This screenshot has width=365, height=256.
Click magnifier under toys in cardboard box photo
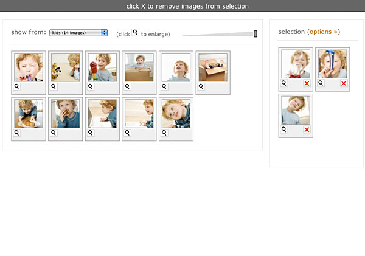click(x=201, y=87)
